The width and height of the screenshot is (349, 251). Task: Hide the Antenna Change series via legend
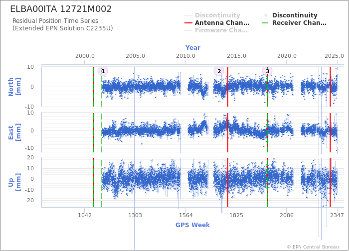tap(217, 23)
